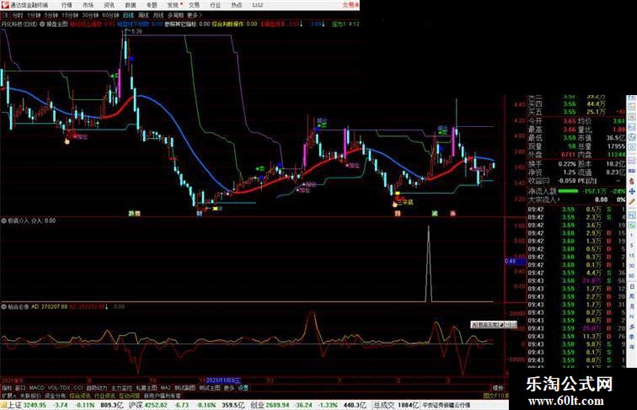Switch chart to 分时 view
Viewport: 637px width, 410px height.
click(17, 15)
